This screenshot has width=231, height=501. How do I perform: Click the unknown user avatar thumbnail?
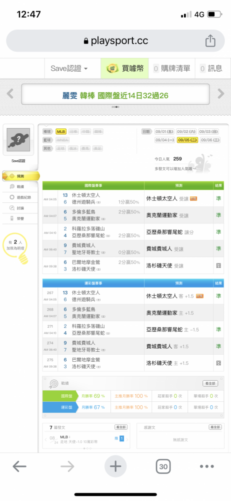pyautogui.click(x=18, y=140)
